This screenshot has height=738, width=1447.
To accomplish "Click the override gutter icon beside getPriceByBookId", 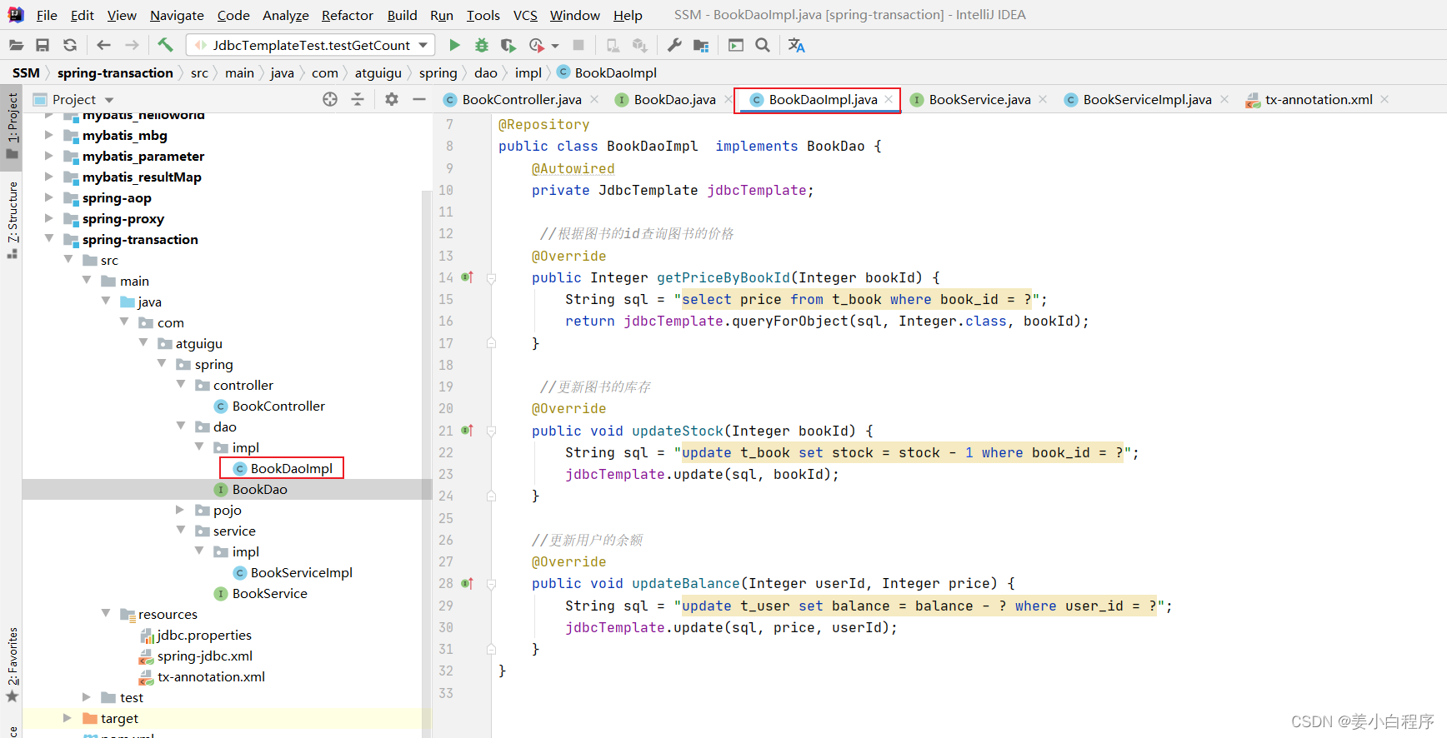I will coord(467,277).
